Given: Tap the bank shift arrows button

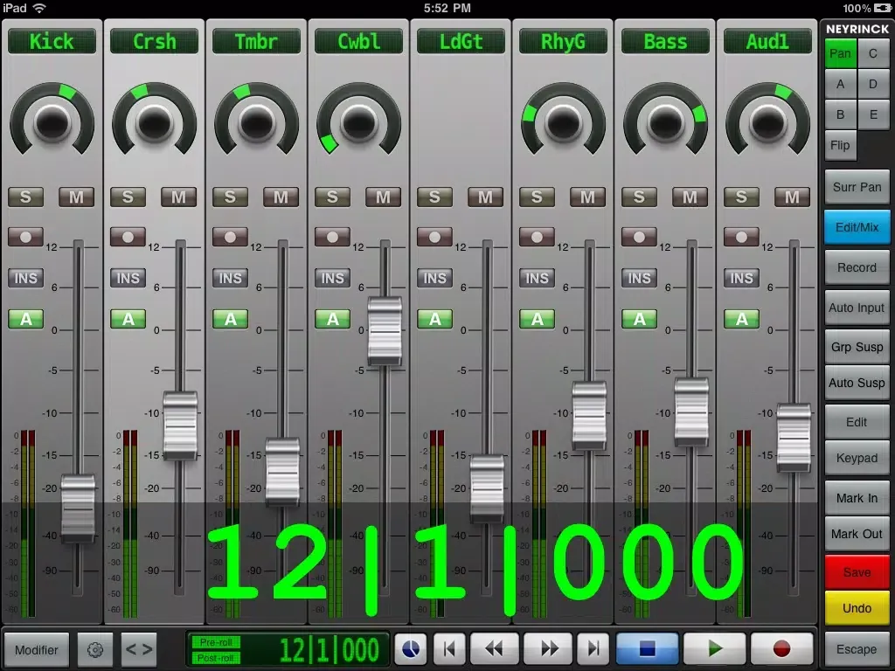Looking at the screenshot, I should point(139,649).
